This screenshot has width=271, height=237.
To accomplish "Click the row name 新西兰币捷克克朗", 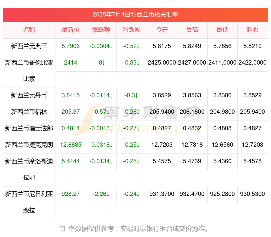I will [x=29, y=145].
